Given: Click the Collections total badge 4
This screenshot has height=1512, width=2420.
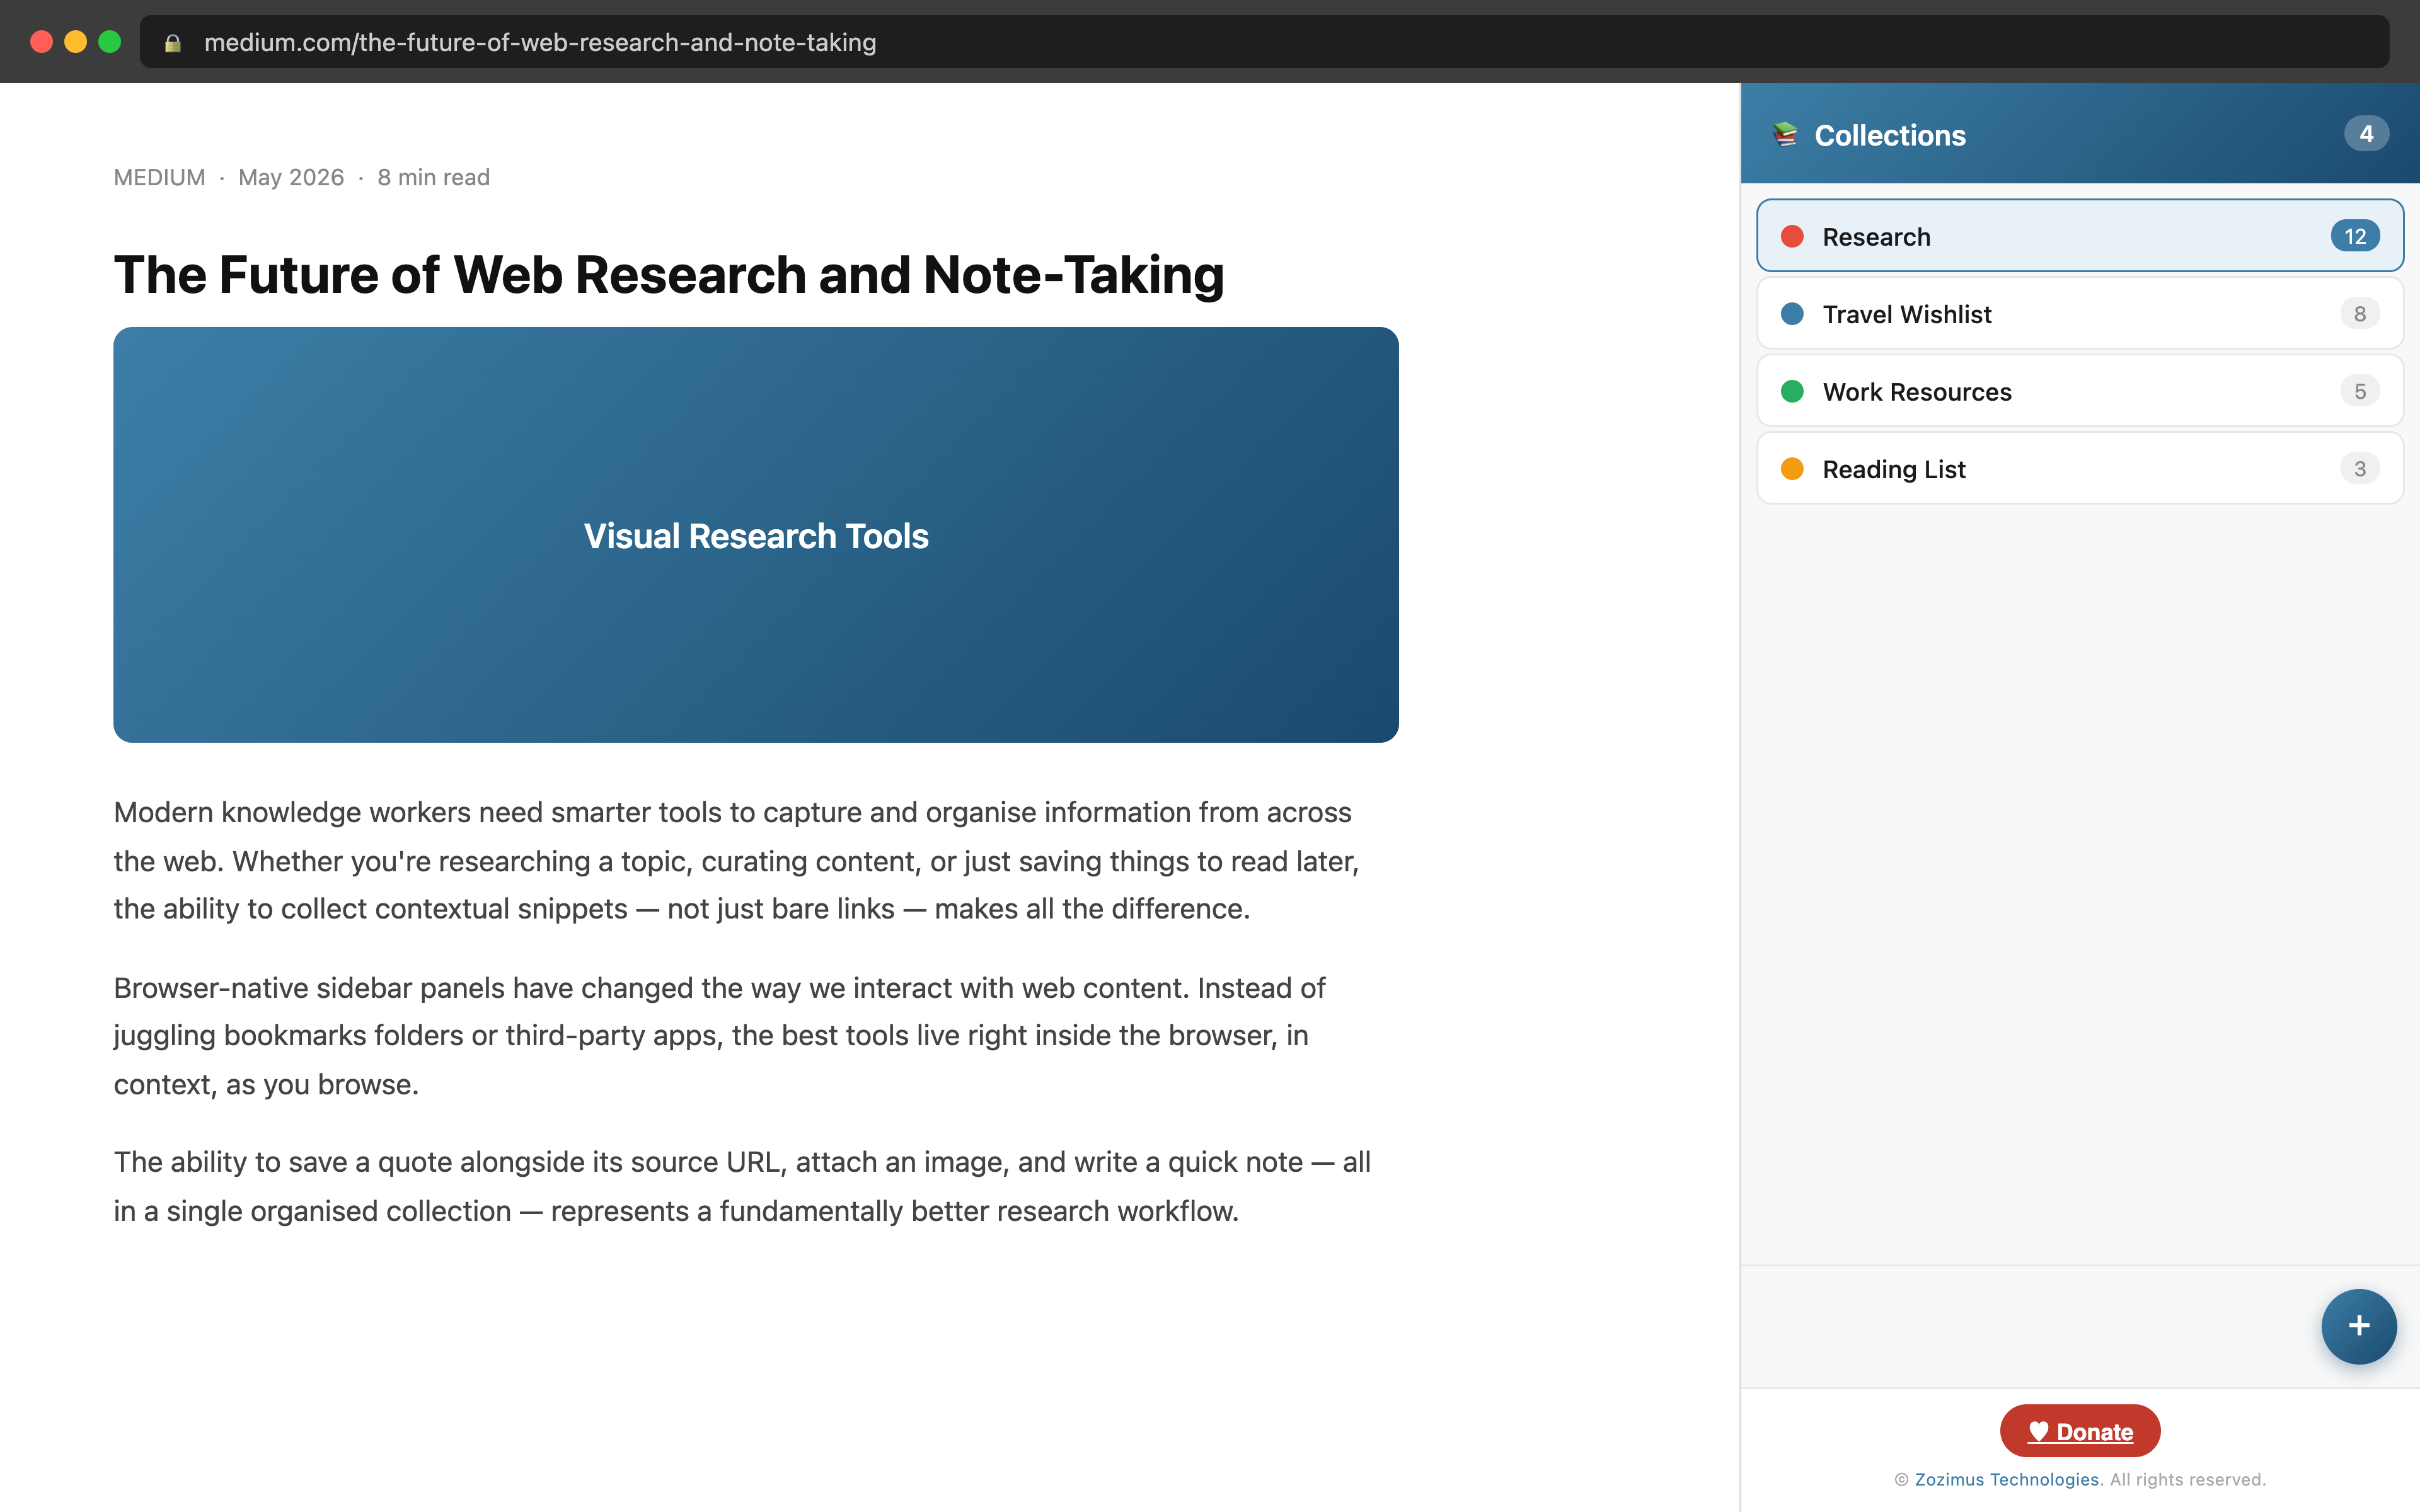Looking at the screenshot, I should 2366,134.
